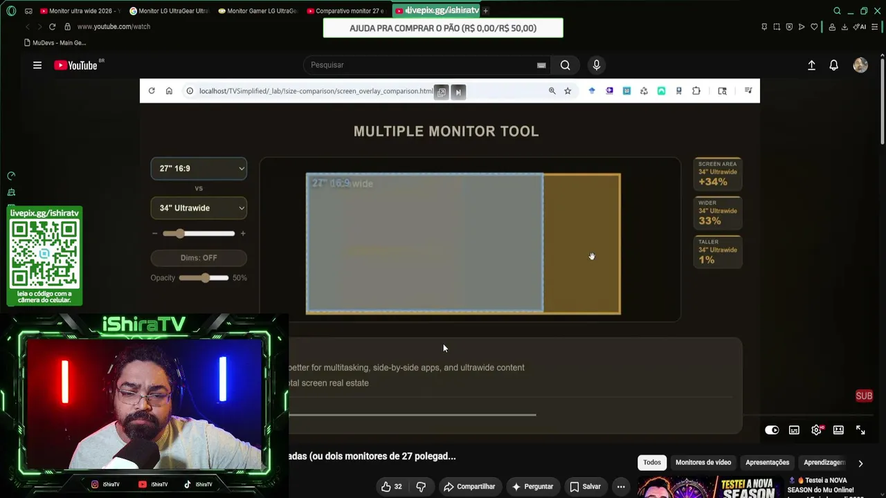Image resolution: width=886 pixels, height=498 pixels.
Task: Switch to the 'Monitor Gamer LG UltraGear' tab
Action: 257,11
